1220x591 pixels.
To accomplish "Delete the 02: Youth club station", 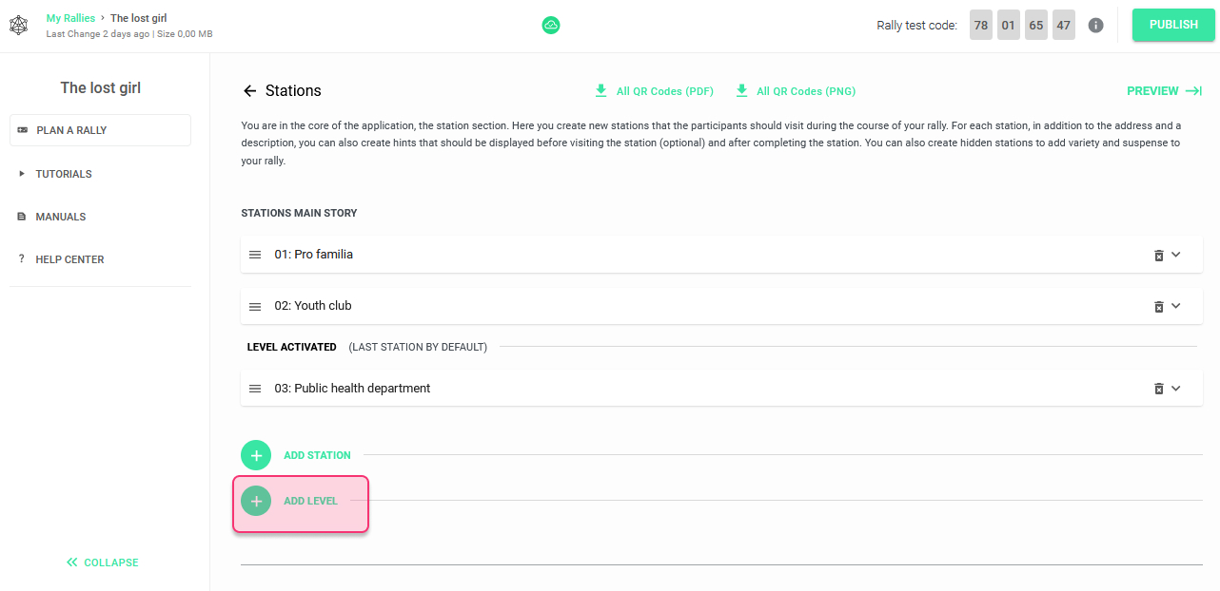I will (1158, 306).
